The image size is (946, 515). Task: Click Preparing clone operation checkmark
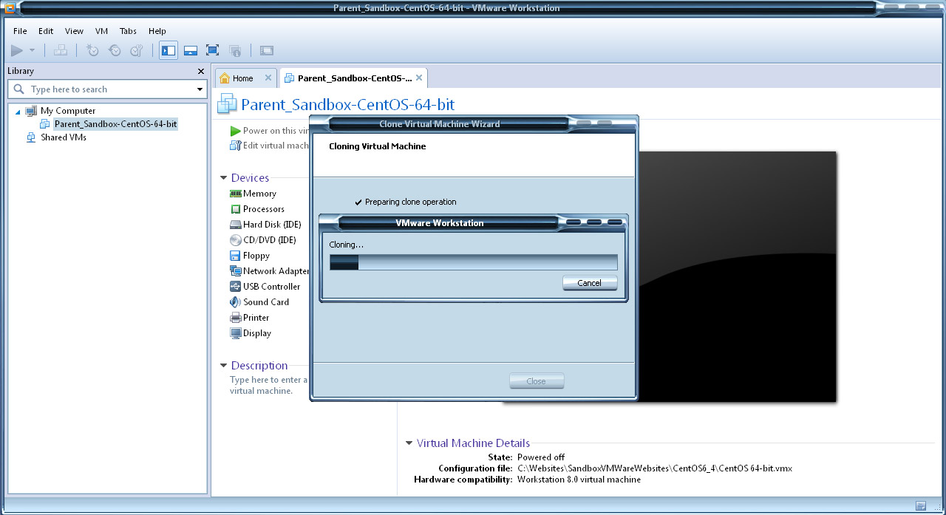358,202
